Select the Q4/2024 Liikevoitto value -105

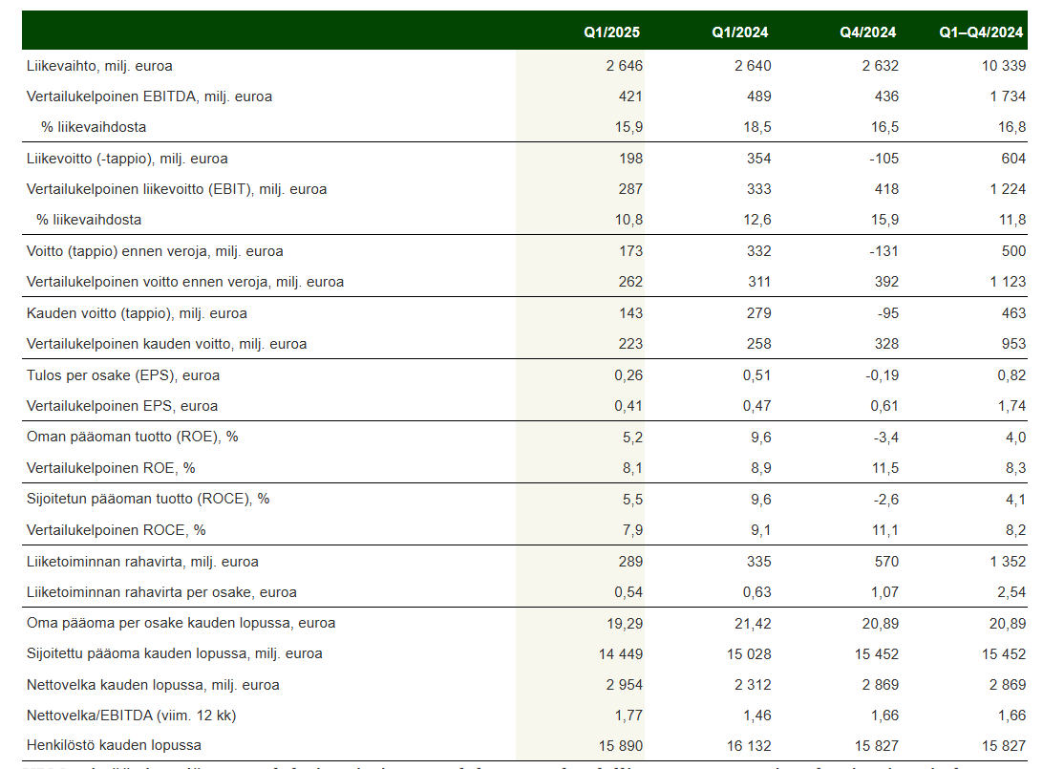(883, 159)
